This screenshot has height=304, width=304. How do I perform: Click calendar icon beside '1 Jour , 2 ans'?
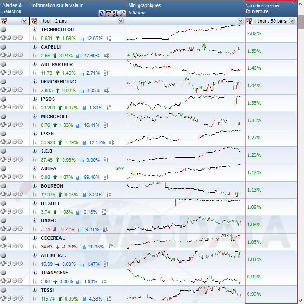[x=33, y=21]
